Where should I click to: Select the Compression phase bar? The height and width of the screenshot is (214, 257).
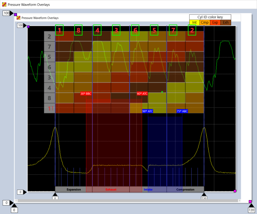(185, 190)
